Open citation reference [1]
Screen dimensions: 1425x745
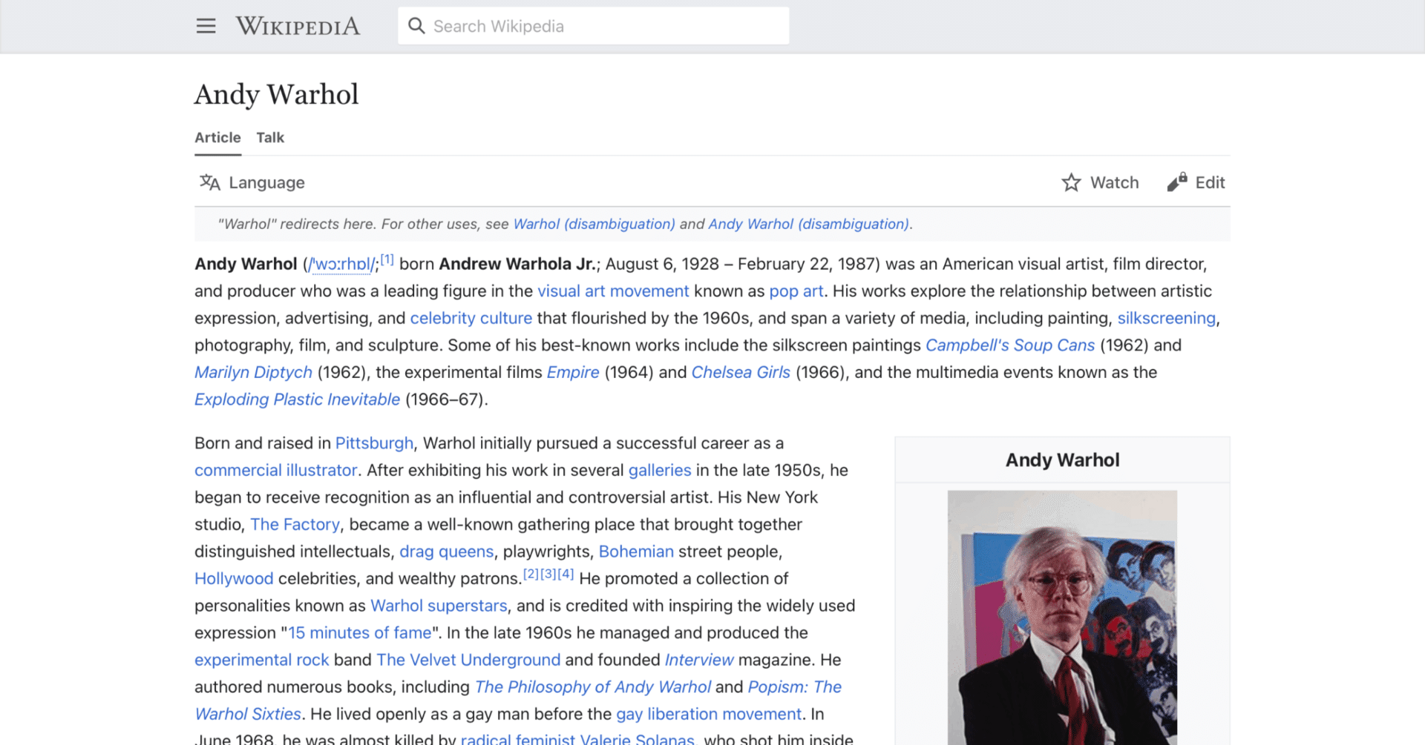(x=387, y=259)
